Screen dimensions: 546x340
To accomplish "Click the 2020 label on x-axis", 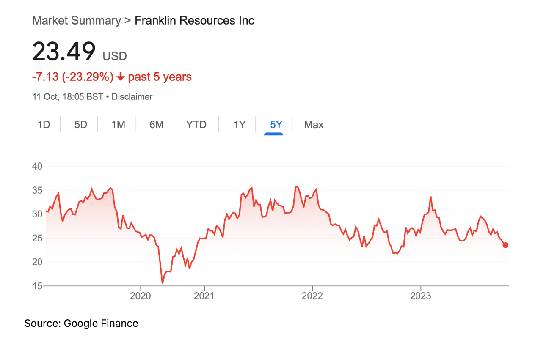I will tap(141, 296).
